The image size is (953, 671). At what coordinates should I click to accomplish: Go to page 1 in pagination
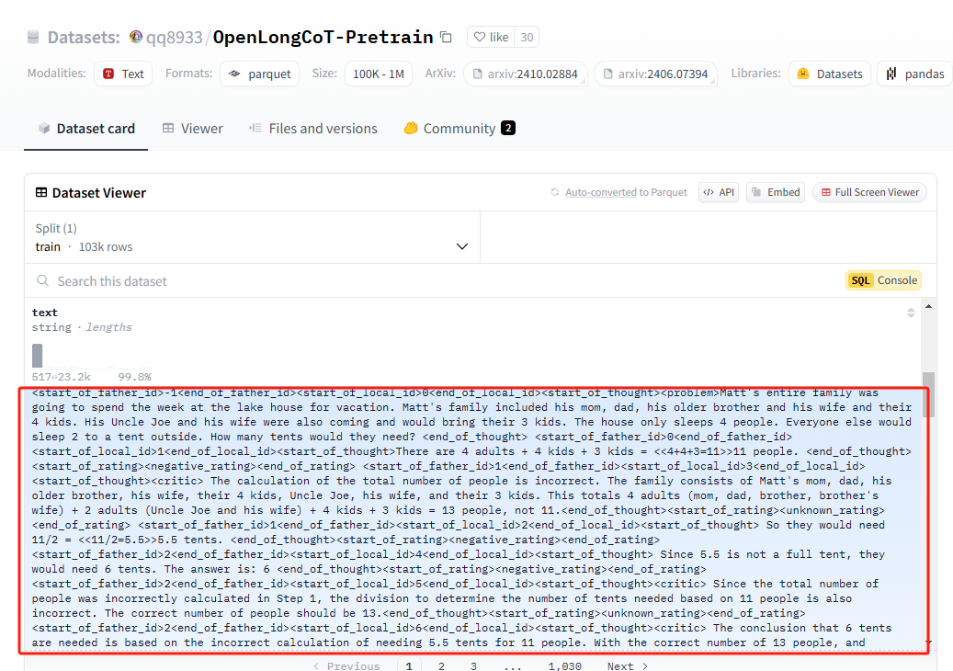pyautogui.click(x=409, y=665)
